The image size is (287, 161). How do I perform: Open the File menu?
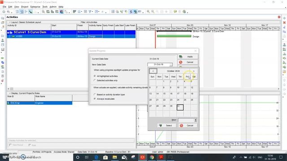pyautogui.click(x=4, y=7)
